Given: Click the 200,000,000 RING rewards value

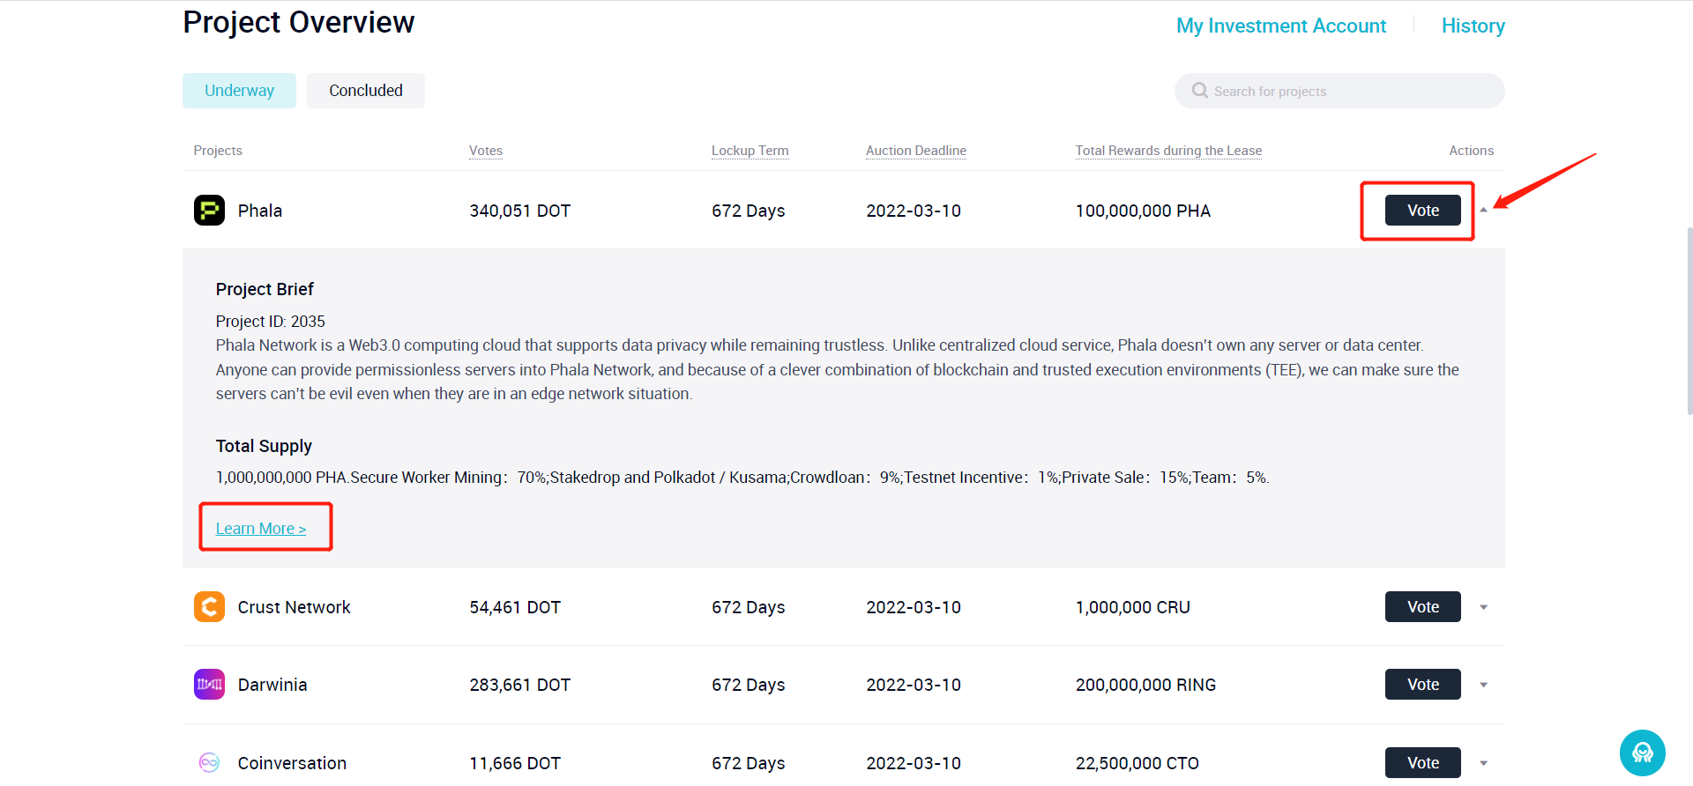Looking at the screenshot, I should click(1145, 685).
